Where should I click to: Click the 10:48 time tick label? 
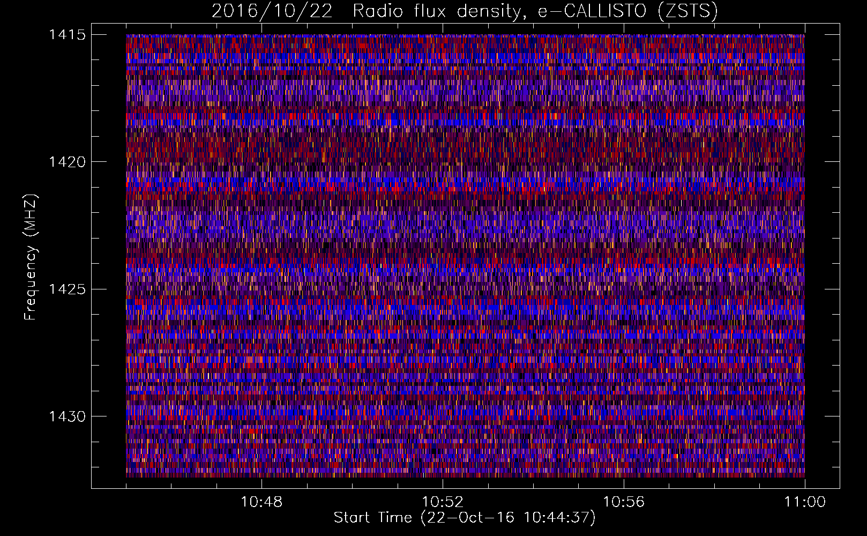[261, 502]
